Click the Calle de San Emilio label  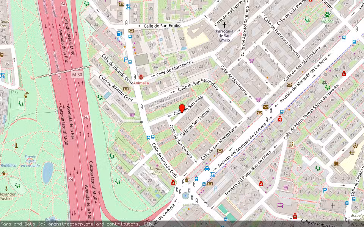click(162, 26)
